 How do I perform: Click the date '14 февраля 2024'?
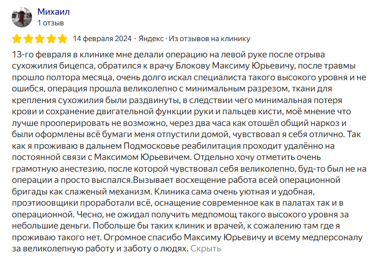click(103, 39)
